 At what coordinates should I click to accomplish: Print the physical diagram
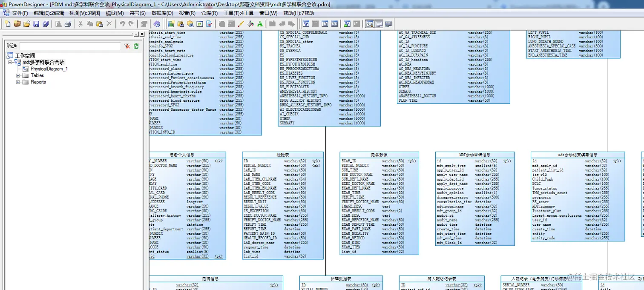(68, 24)
